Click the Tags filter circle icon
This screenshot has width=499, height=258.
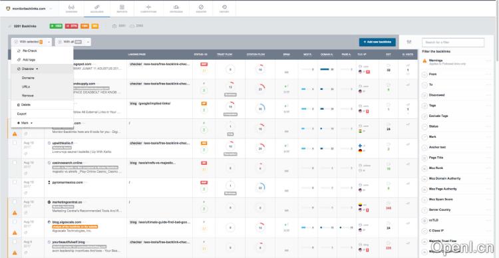[424, 106]
